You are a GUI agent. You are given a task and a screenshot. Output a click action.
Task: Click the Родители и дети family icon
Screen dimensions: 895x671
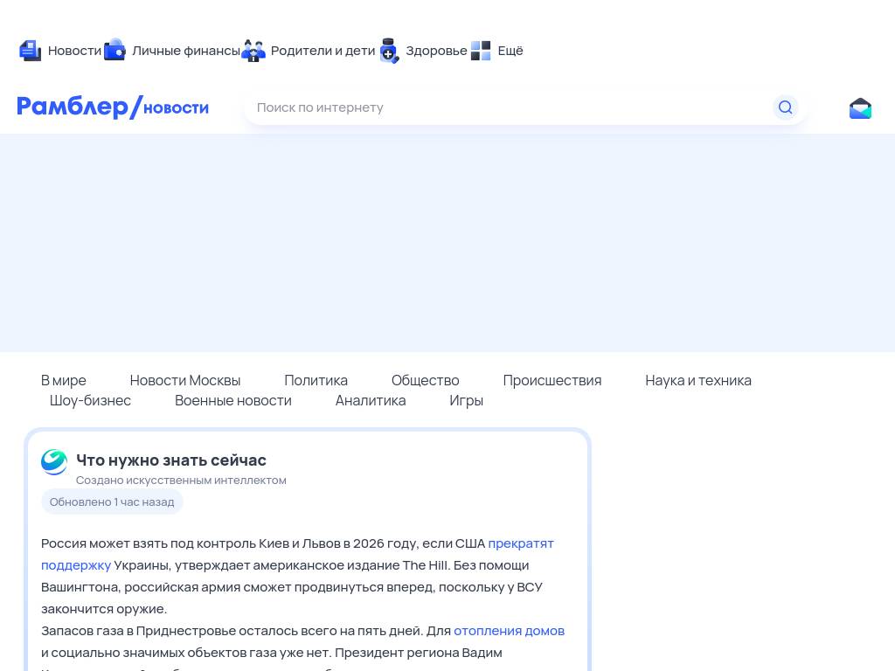tap(253, 51)
